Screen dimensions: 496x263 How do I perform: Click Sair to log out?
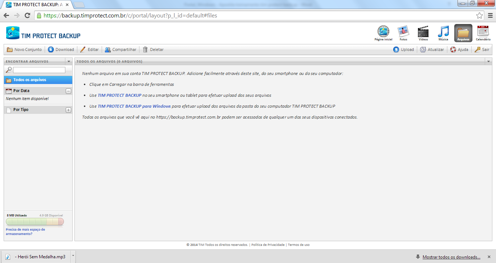click(x=482, y=49)
